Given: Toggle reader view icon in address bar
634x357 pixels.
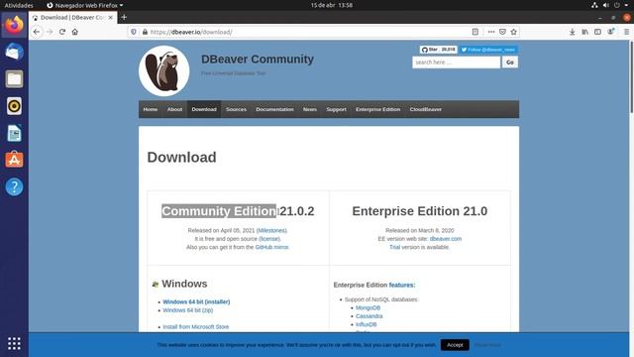Looking at the screenshot, I should [475, 32].
